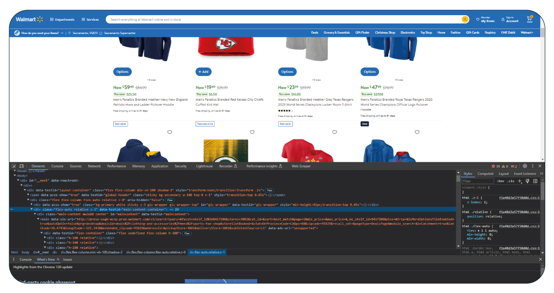The width and height of the screenshot is (554, 293).
Task: Show more Styles pane tabs chevron
Action: 541,173
